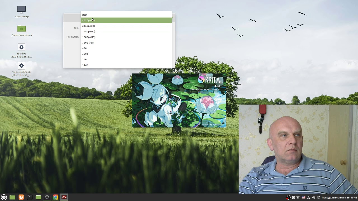
Task: Open the brightness tray icon
Action: [x=318, y=197]
